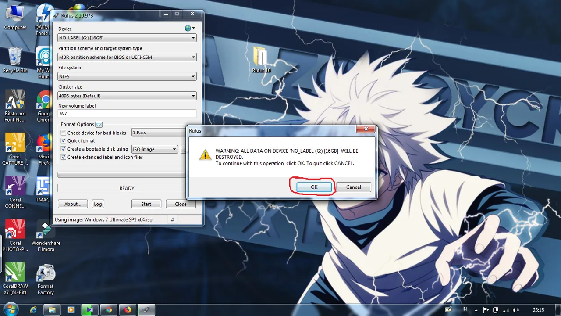Expand the Format Options advanced arrow
This screenshot has height=316, width=561.
point(99,125)
